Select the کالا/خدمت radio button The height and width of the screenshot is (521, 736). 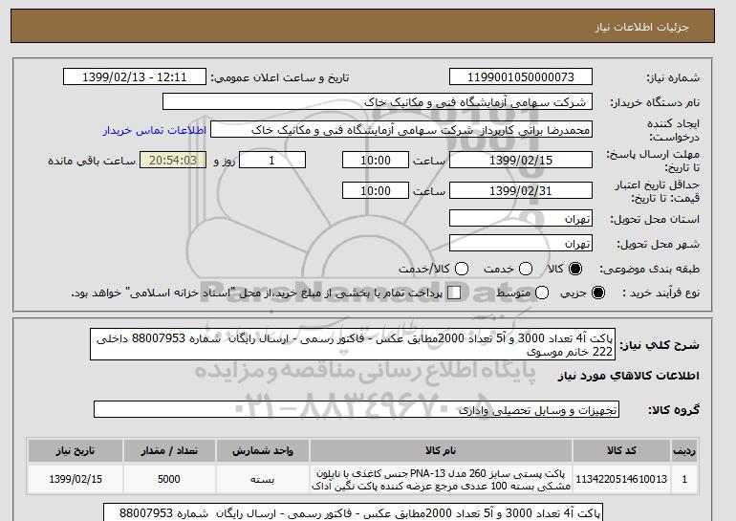pyautogui.click(x=462, y=269)
